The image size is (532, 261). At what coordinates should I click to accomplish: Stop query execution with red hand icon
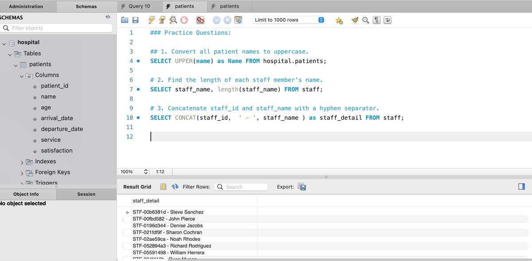pos(184,20)
